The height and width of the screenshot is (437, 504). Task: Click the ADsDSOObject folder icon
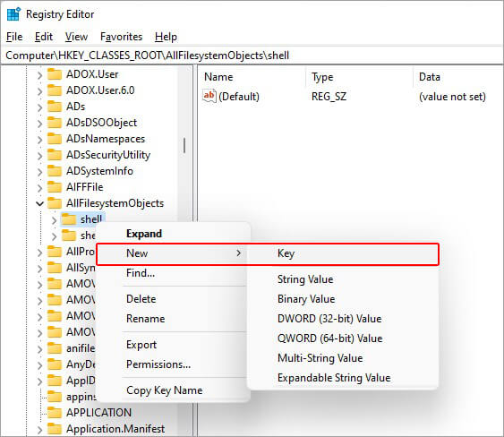[55, 123]
